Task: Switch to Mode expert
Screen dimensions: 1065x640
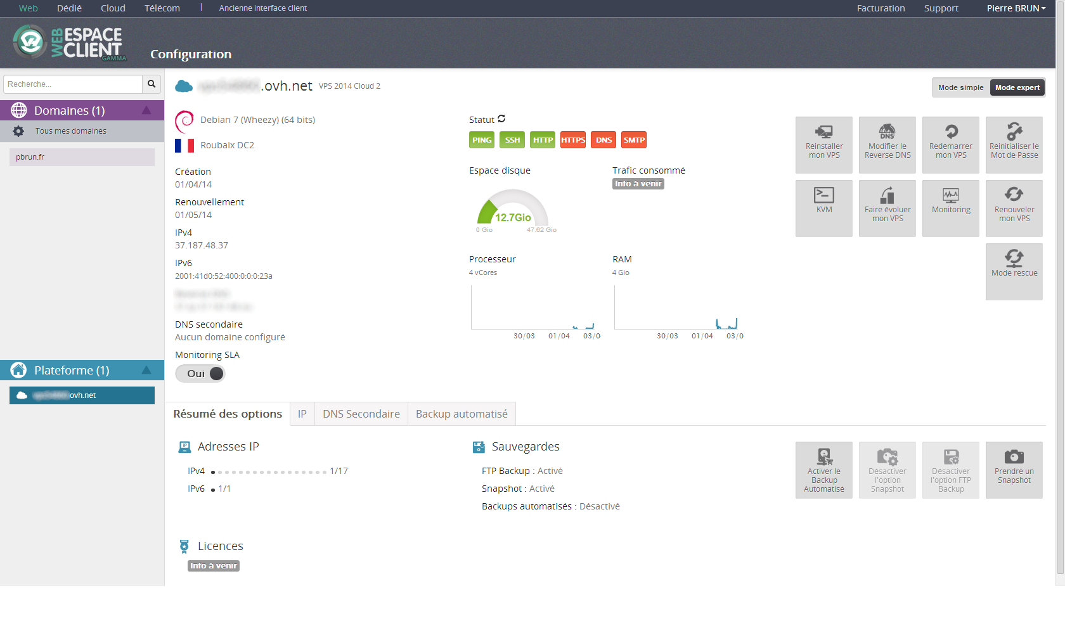Action: pos(1017,87)
